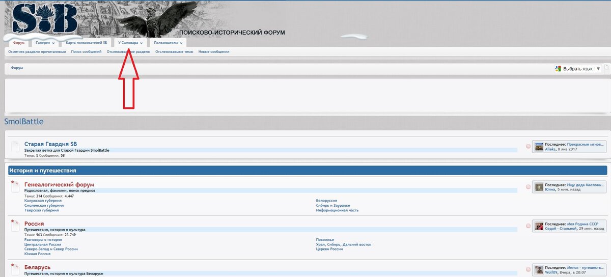
Task: Click Отметить разделы прочитанными
Action: click(x=37, y=51)
